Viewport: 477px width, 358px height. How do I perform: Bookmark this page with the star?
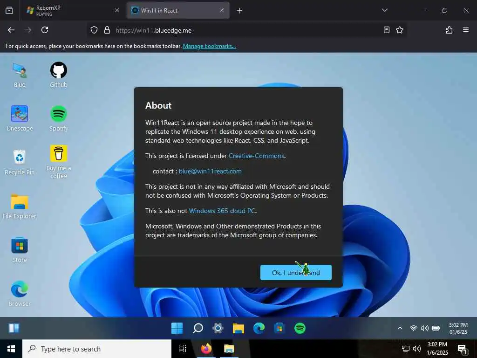pyautogui.click(x=399, y=30)
